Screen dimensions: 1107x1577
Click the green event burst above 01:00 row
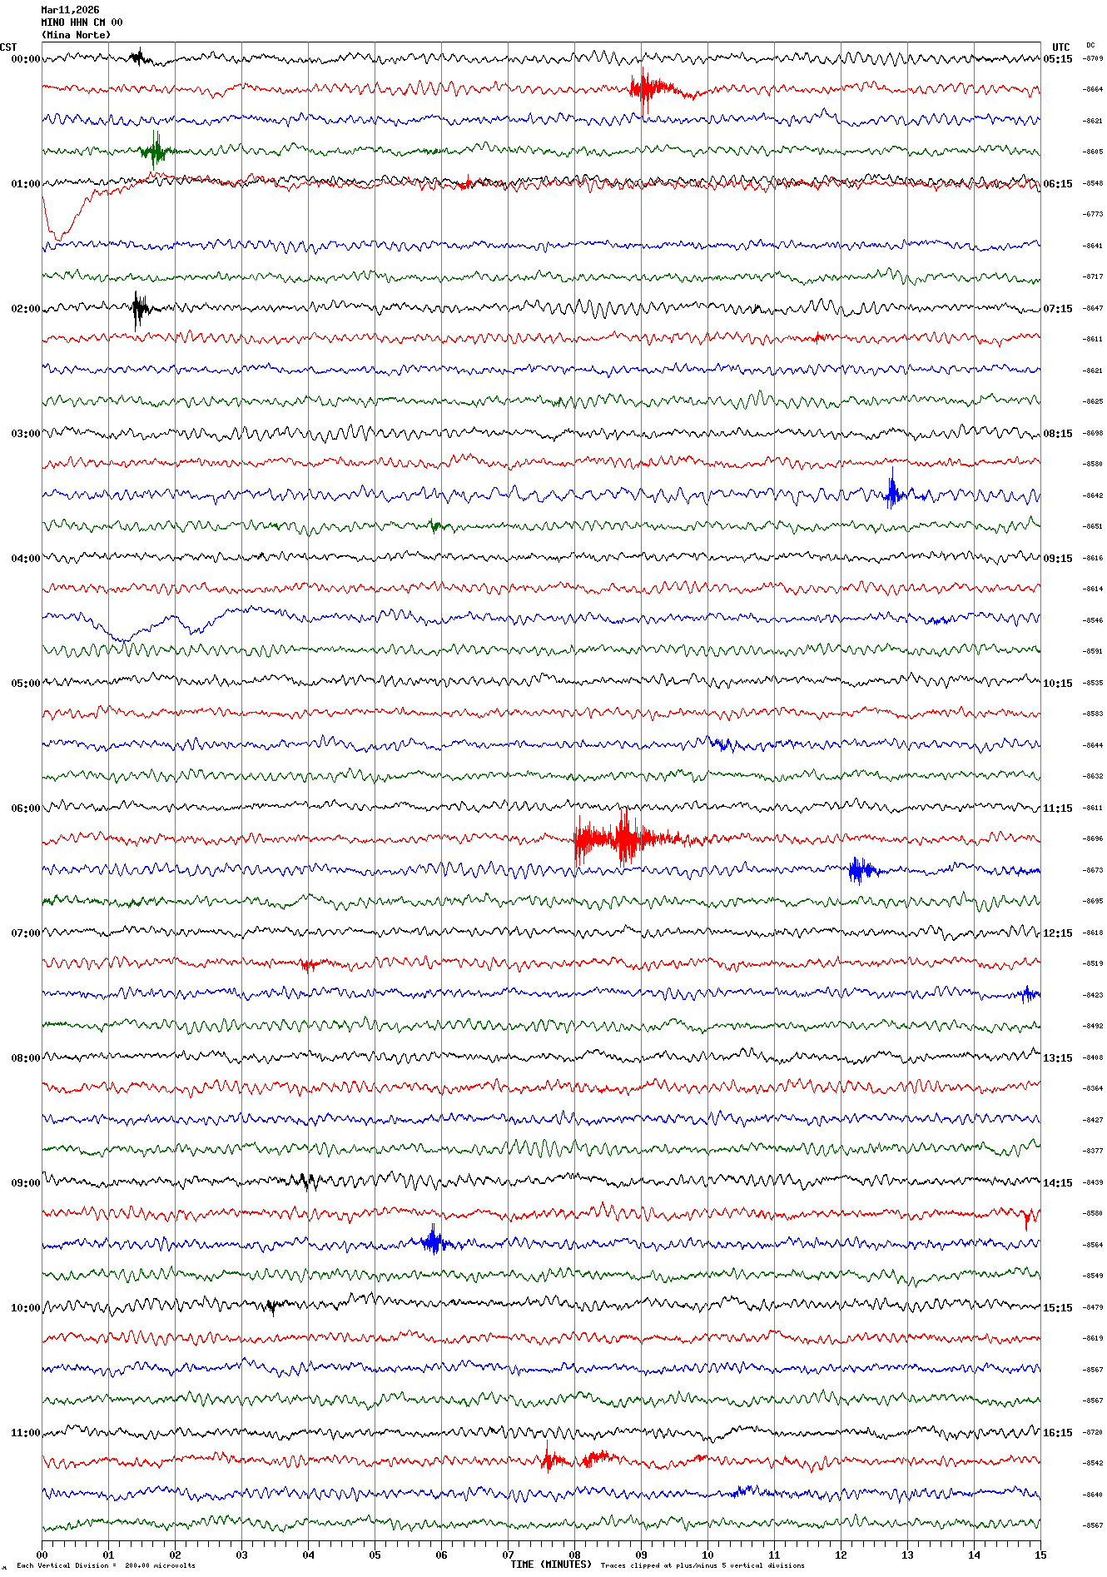coord(156,151)
